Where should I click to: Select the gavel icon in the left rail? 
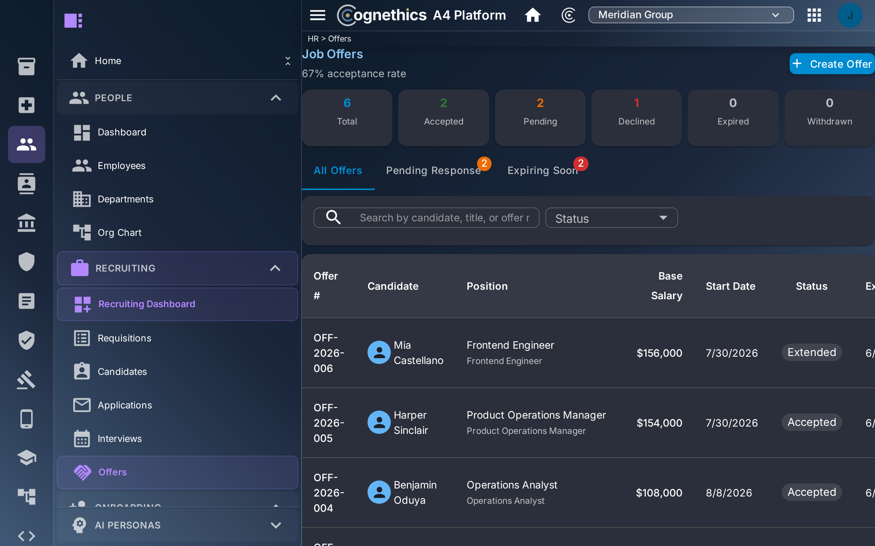(x=26, y=380)
